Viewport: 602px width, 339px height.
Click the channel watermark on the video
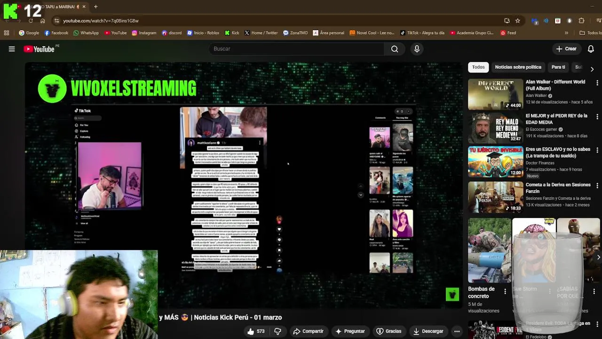point(452,294)
